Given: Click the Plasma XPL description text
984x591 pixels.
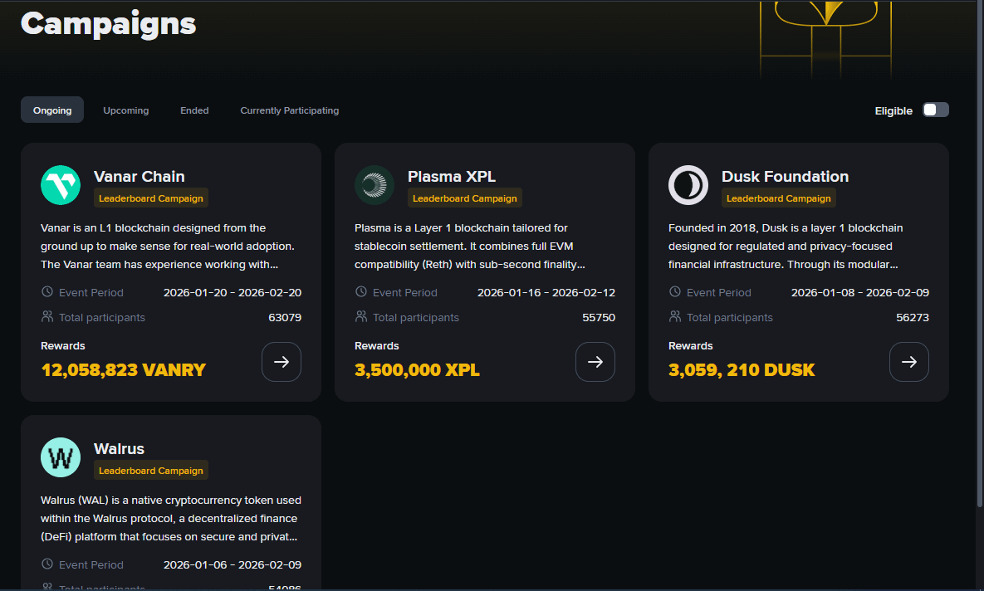Looking at the screenshot, I should click(x=469, y=246).
